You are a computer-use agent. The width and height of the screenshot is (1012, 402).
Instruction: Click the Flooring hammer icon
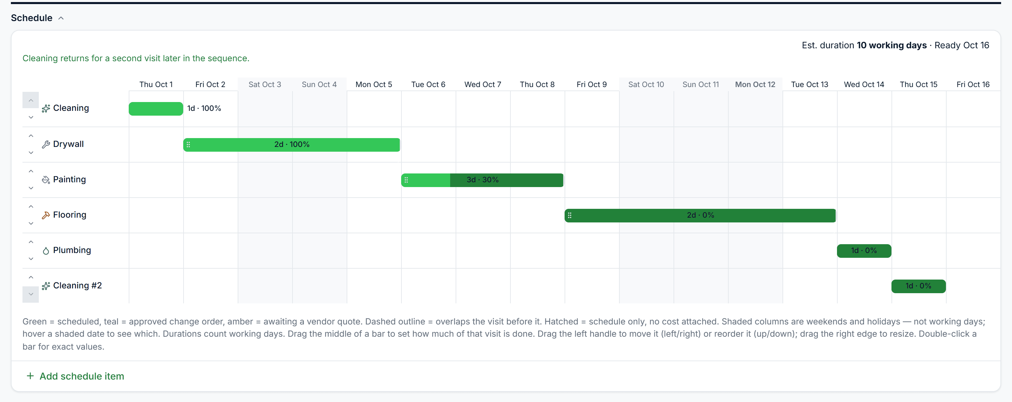click(x=46, y=215)
